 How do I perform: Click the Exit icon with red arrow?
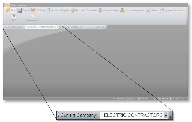click(x=14, y=18)
